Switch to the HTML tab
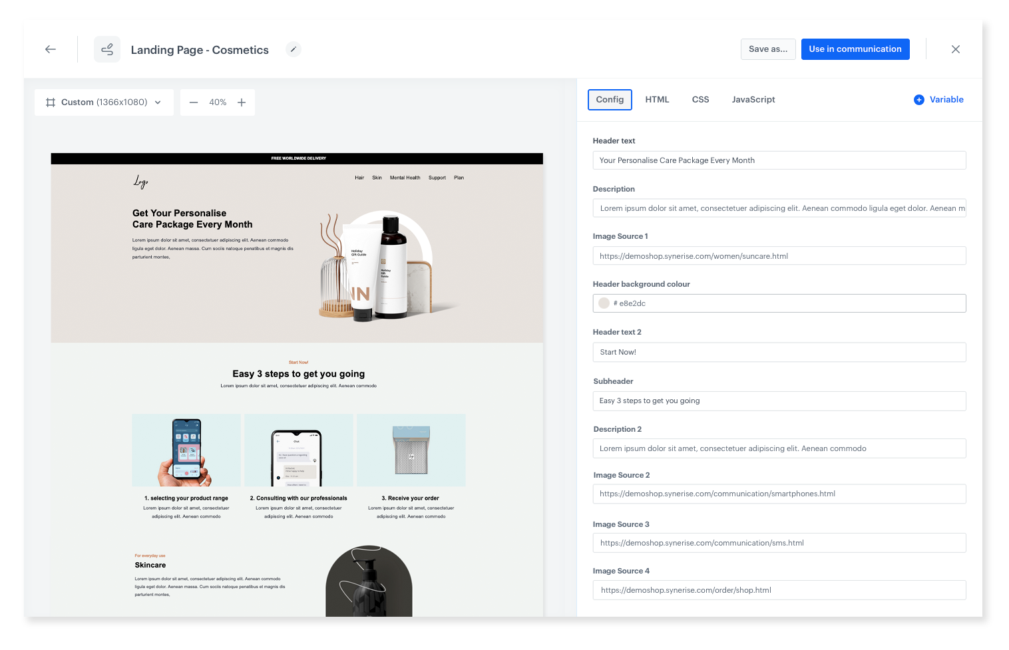The image size is (1009, 650). (x=657, y=99)
